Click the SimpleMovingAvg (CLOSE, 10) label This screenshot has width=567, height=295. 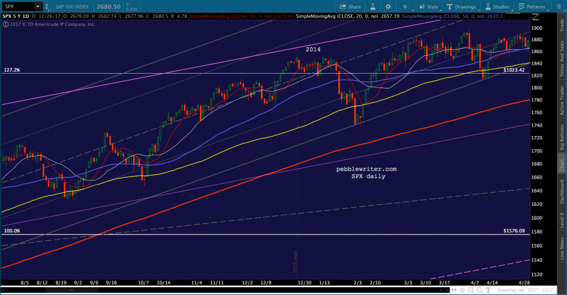[x=231, y=16]
